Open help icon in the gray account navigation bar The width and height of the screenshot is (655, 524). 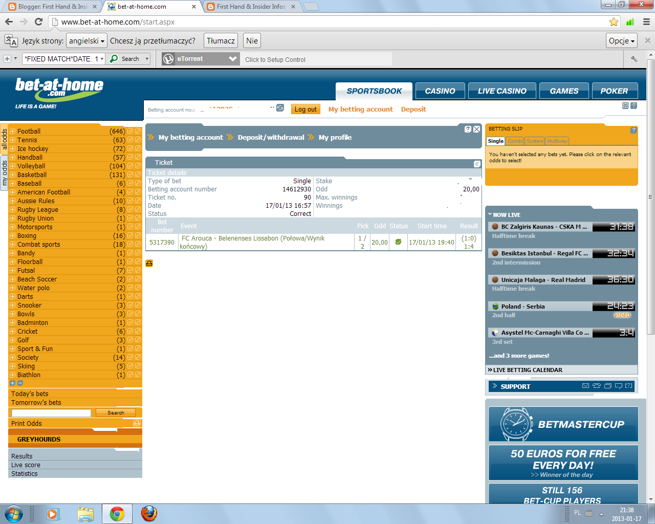pyautogui.click(x=468, y=129)
